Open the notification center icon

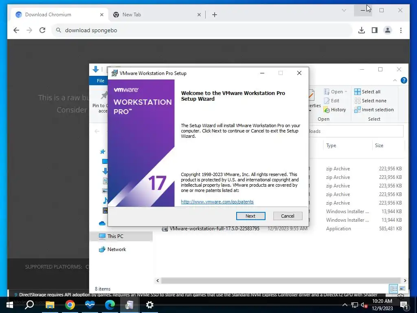click(x=404, y=305)
